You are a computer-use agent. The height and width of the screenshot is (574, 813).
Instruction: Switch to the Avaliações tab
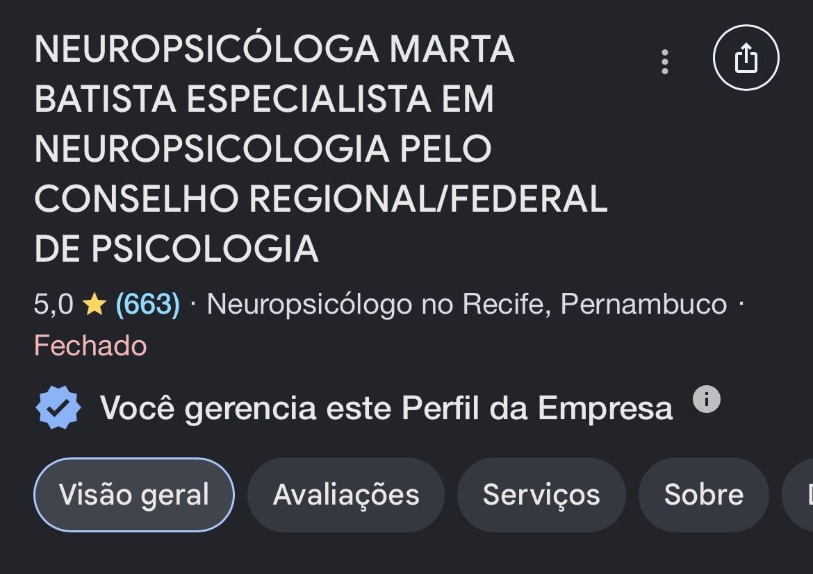pos(346,495)
